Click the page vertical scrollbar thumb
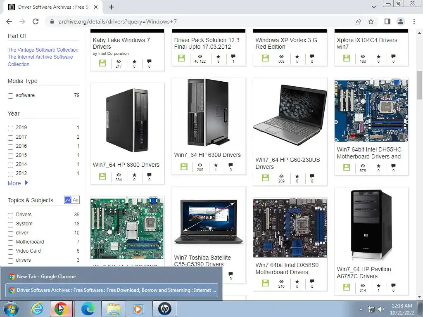Image resolution: width=423 pixels, height=317 pixels. pos(419,85)
